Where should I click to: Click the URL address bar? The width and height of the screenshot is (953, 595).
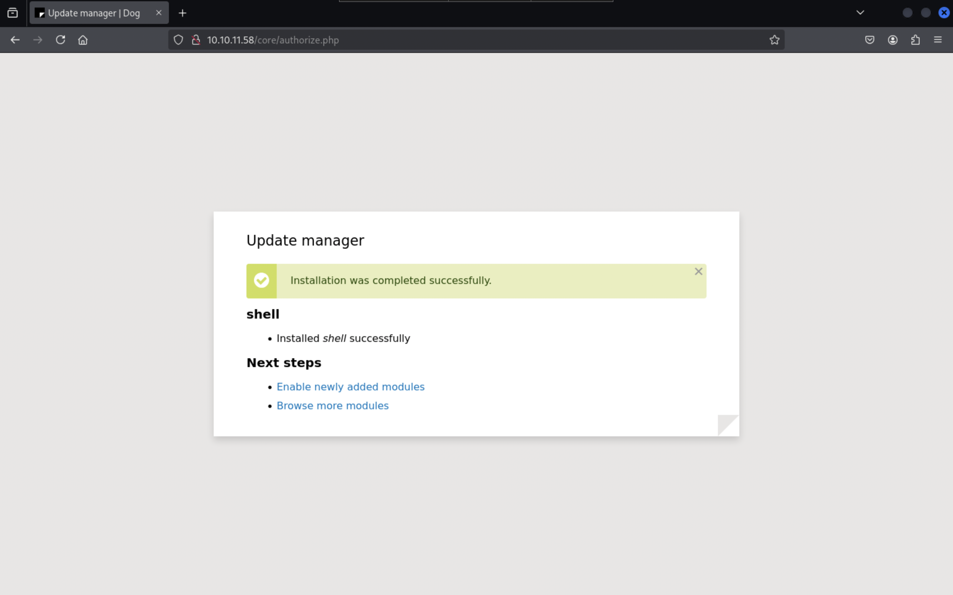click(473, 40)
